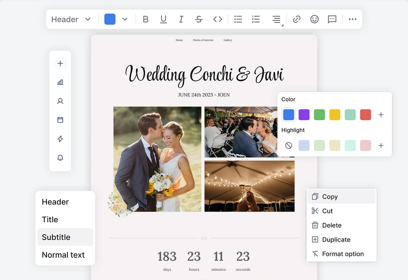
Task: Open the Header style dropdown
Action: coord(71,19)
